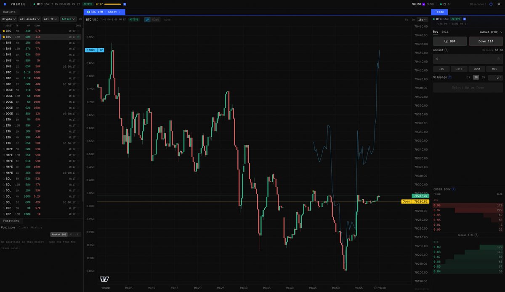The image size is (505, 292).
Task: Click the Max amount button
Action: 494,69
